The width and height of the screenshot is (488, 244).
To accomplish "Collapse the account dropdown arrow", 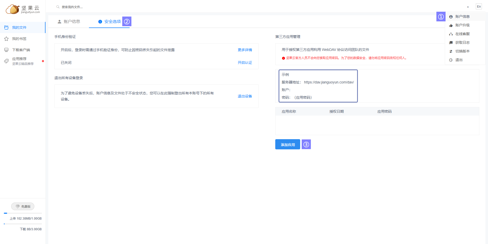I will coord(468,7).
